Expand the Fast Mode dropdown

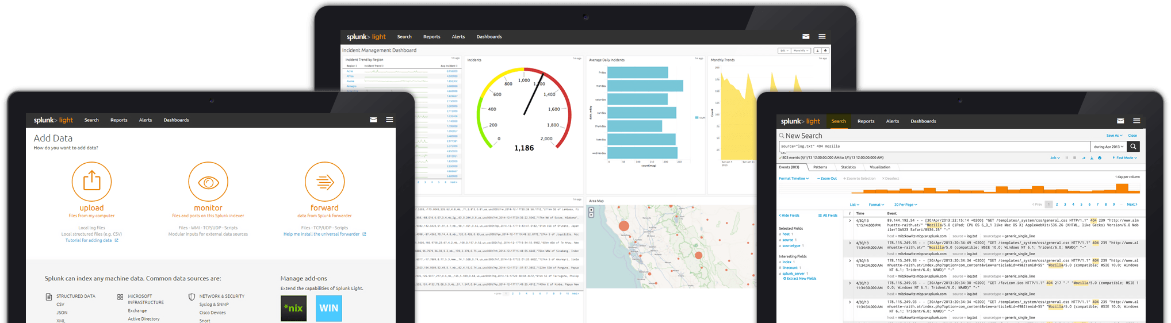(1126, 157)
